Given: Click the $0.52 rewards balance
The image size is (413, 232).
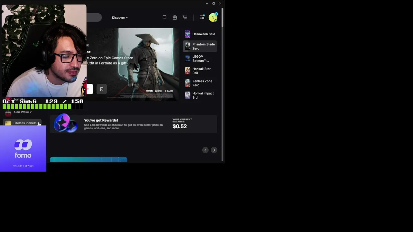Looking at the screenshot, I should [x=180, y=126].
